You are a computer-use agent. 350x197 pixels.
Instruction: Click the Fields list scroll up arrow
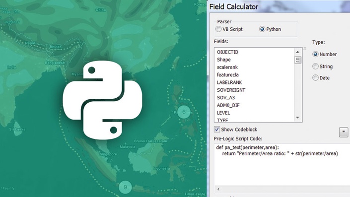click(x=297, y=52)
